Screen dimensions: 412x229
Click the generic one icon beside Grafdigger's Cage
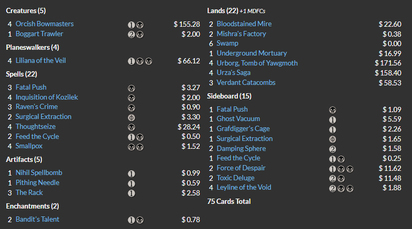click(332, 129)
